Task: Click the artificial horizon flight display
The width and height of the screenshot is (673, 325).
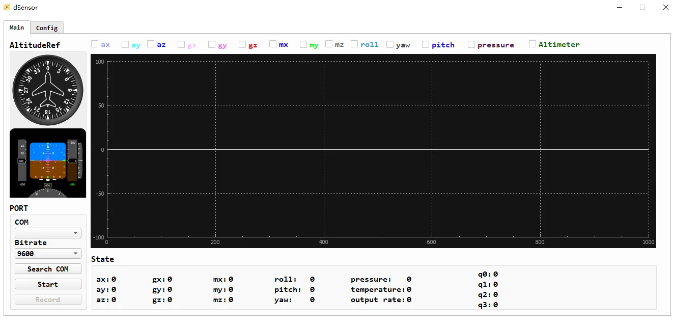Action: pos(48,163)
